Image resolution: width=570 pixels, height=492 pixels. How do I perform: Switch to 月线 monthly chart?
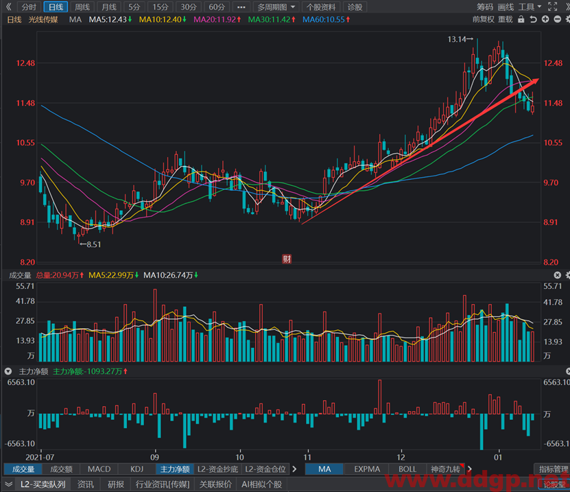[108, 7]
